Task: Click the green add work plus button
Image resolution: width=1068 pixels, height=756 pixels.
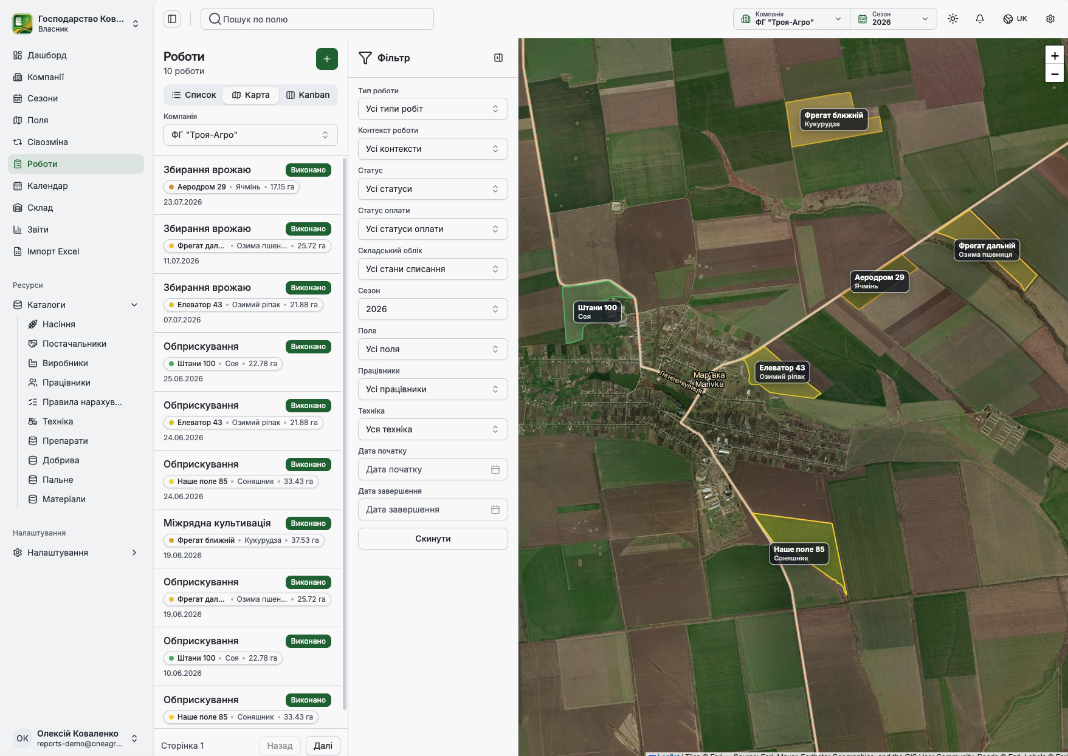Action: (x=327, y=59)
